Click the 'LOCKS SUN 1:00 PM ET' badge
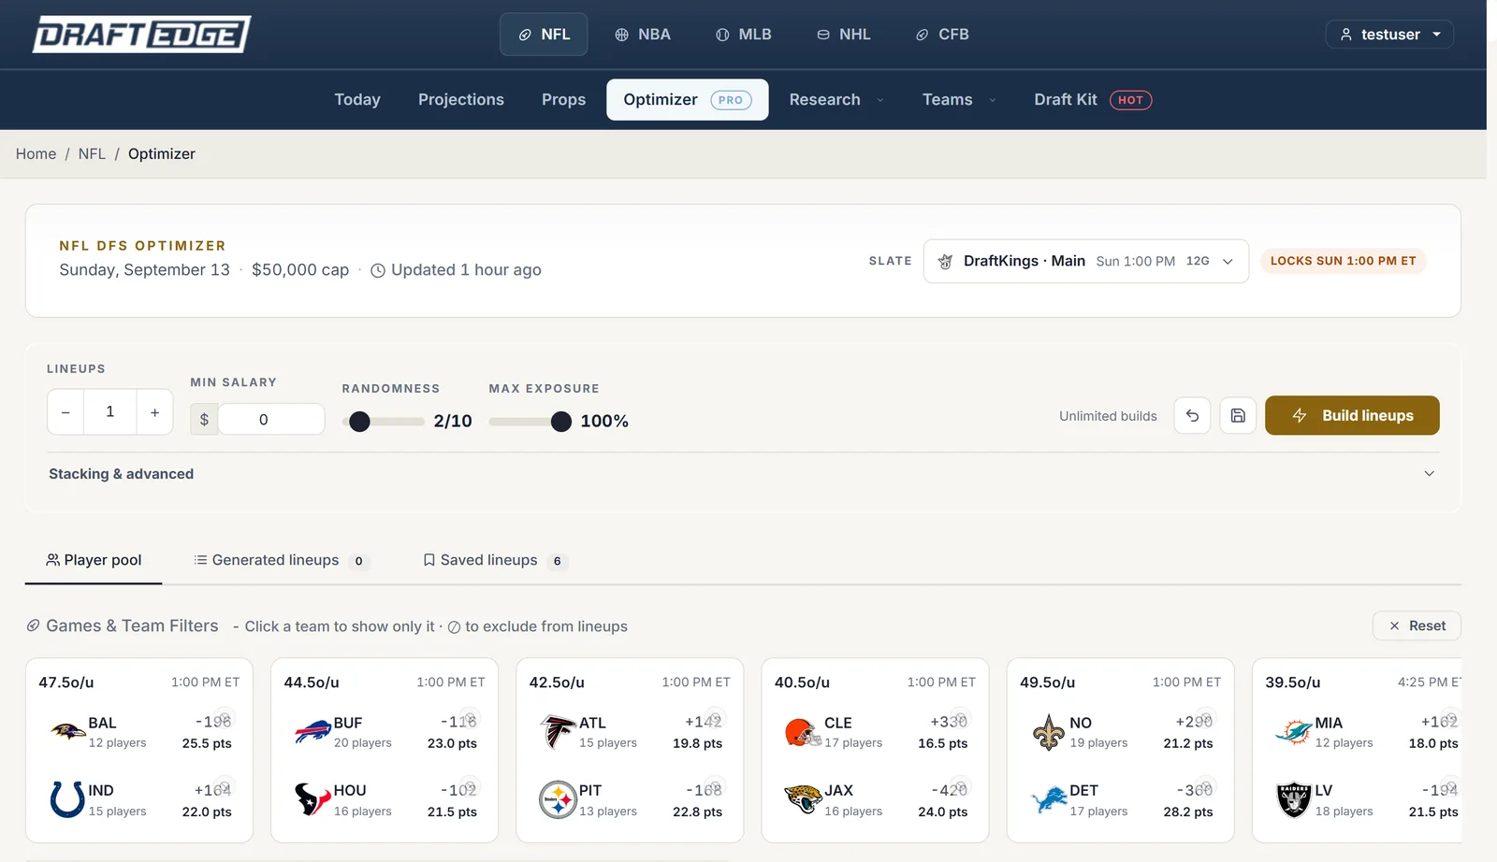The image size is (1497, 862). [x=1343, y=261]
